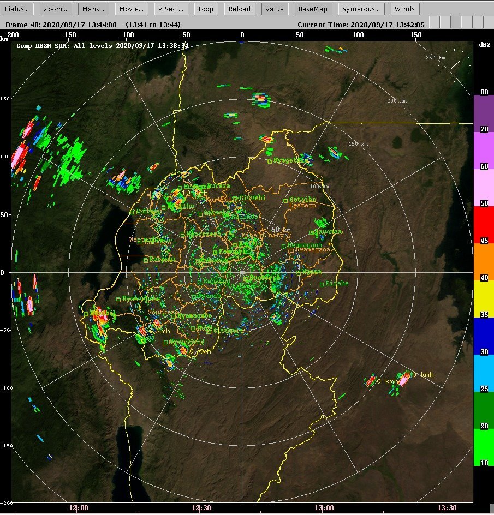
Task: Click the bright green 10–20 dBZ swatch
Action: pos(484,447)
